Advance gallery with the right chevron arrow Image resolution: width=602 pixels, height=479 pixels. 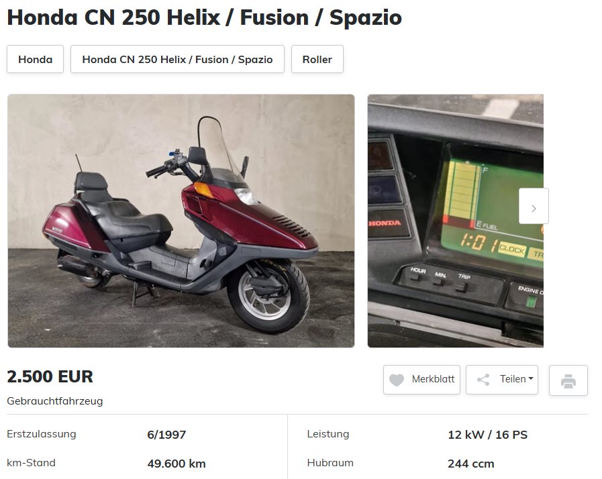click(534, 206)
